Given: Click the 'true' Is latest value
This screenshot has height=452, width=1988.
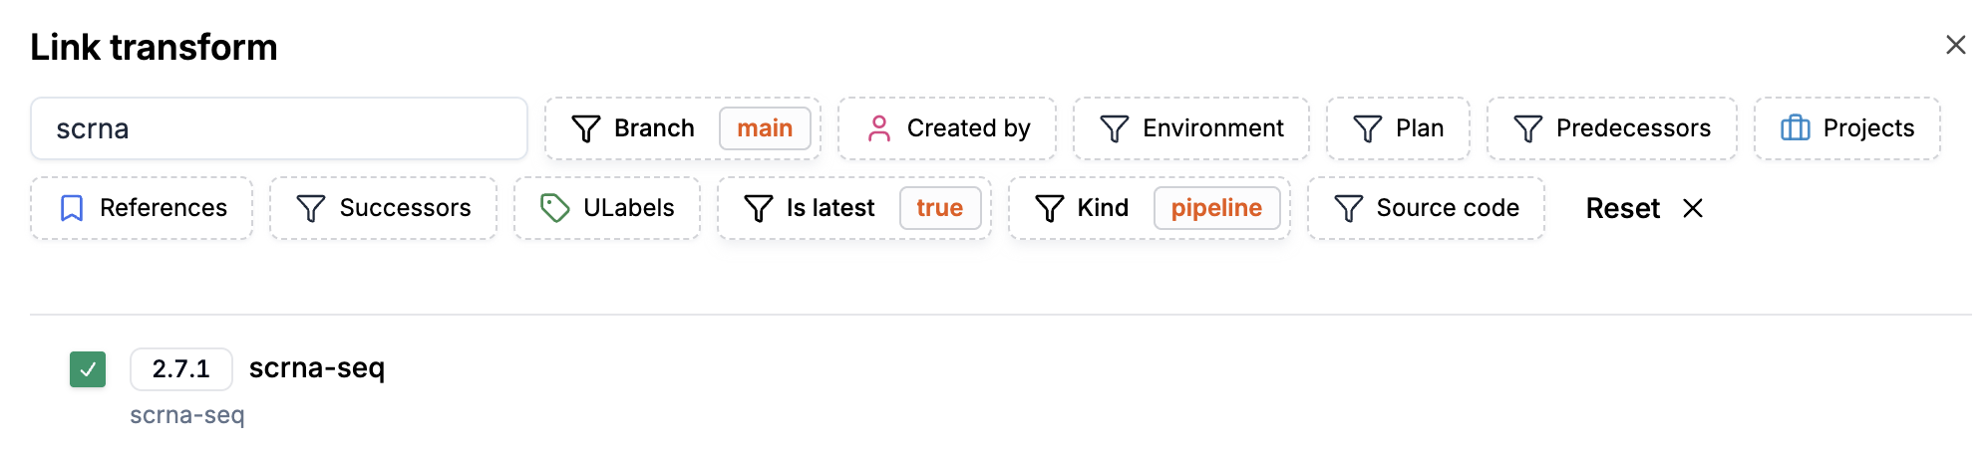Looking at the screenshot, I should click(x=939, y=208).
